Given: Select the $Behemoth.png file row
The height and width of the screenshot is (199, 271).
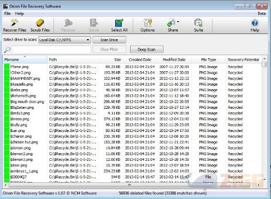Looking at the screenshot, I should (132, 96).
